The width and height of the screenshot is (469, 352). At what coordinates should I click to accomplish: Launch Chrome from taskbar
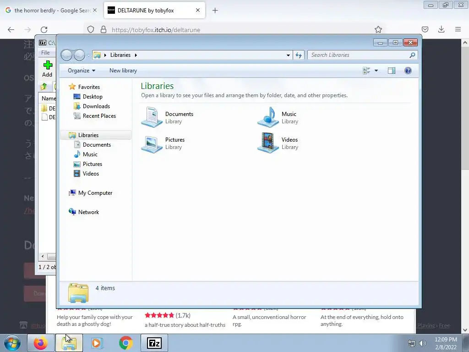pyautogui.click(x=125, y=343)
